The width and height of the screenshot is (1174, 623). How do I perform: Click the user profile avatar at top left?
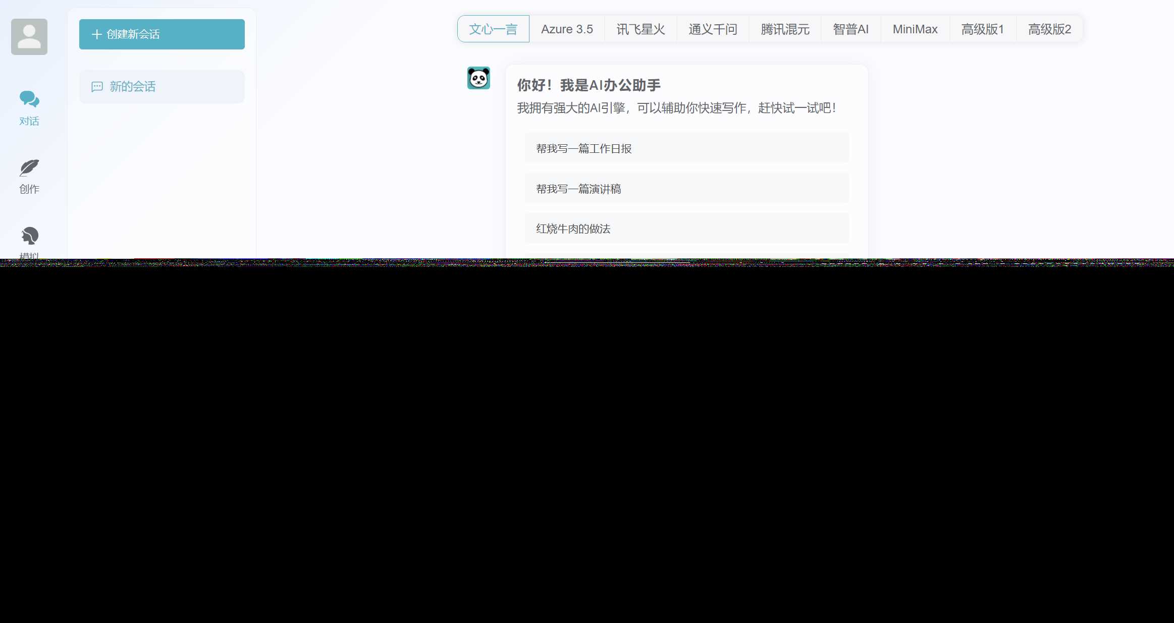pyautogui.click(x=29, y=36)
